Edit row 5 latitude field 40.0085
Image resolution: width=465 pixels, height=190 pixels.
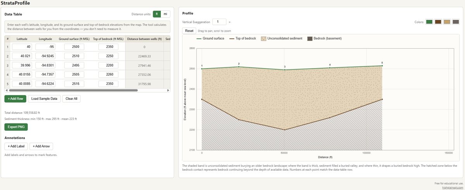click(22, 84)
